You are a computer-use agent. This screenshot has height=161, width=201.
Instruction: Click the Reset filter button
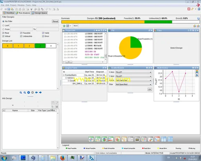point(55,21)
